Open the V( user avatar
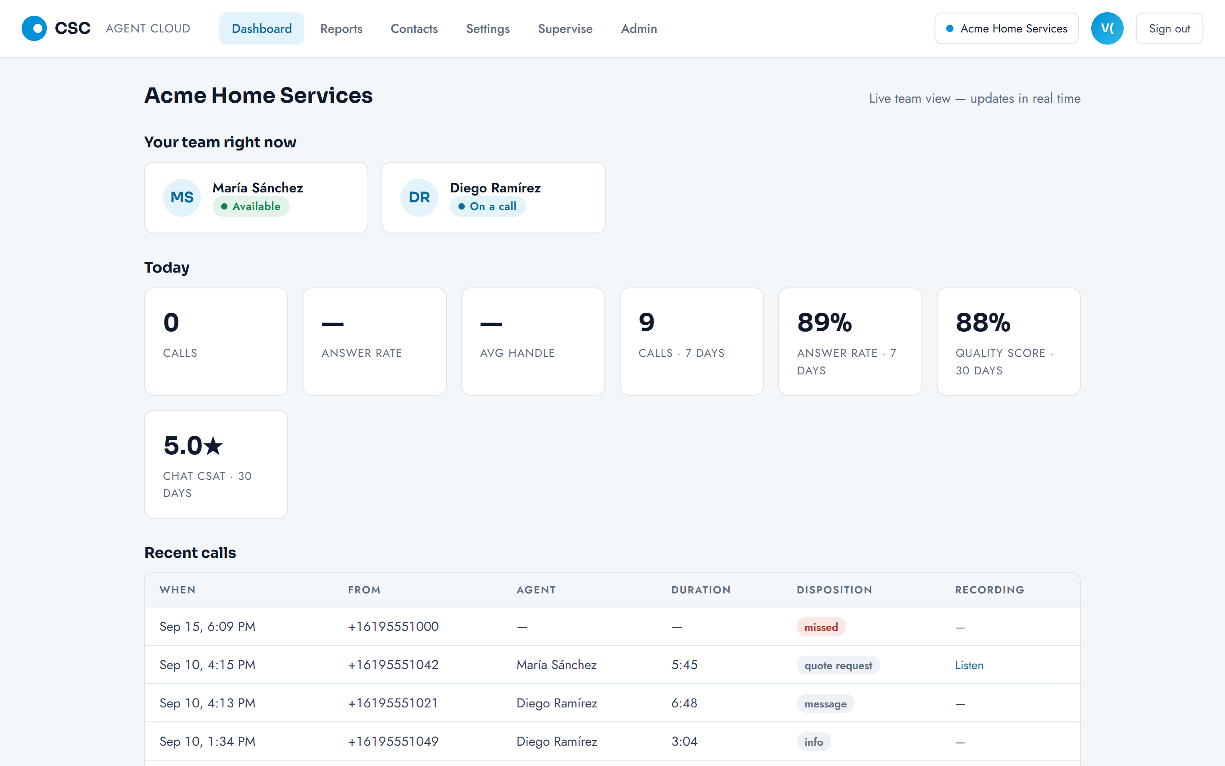This screenshot has width=1225, height=766. [1107, 28]
